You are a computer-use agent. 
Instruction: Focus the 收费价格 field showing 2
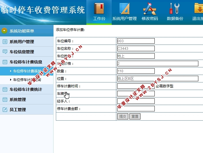[x=158, y=64]
